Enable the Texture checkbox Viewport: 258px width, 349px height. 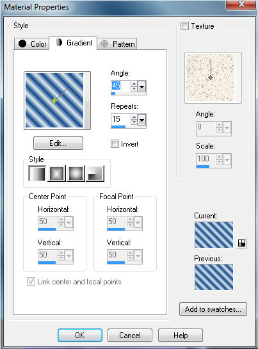[x=184, y=26]
